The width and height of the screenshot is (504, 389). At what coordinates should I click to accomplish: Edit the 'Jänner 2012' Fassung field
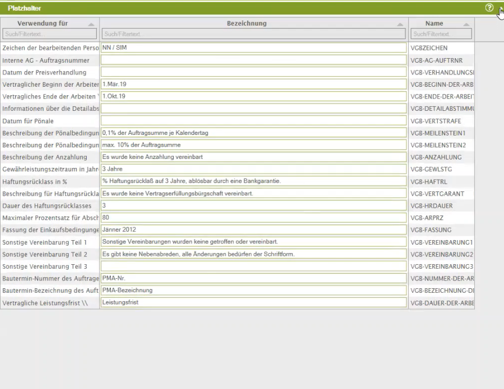(x=254, y=229)
